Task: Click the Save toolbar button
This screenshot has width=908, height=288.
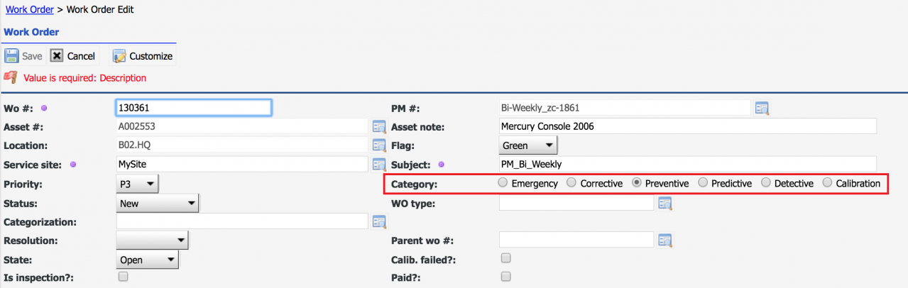Action: pos(23,56)
